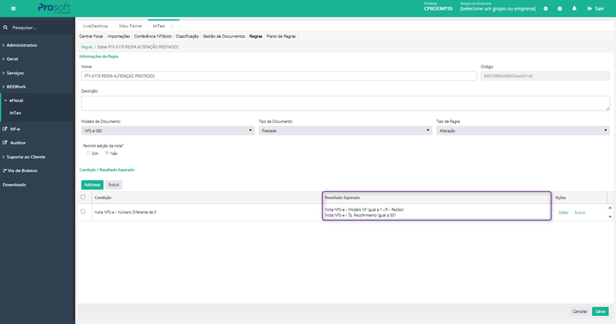This screenshot has width=616, height=324.
Task: Click the table scrollbar down arrow
Action: [x=610, y=217]
